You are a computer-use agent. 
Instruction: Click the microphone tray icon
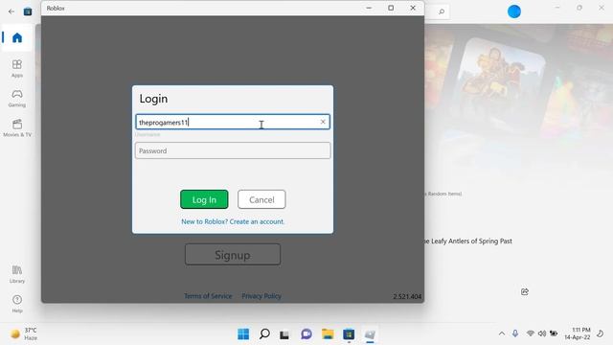515,333
